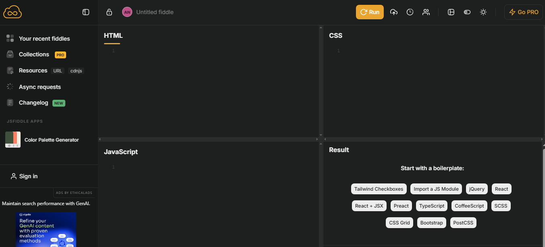Switch theme using the sun icon
The width and height of the screenshot is (545, 247).
pyautogui.click(x=483, y=12)
